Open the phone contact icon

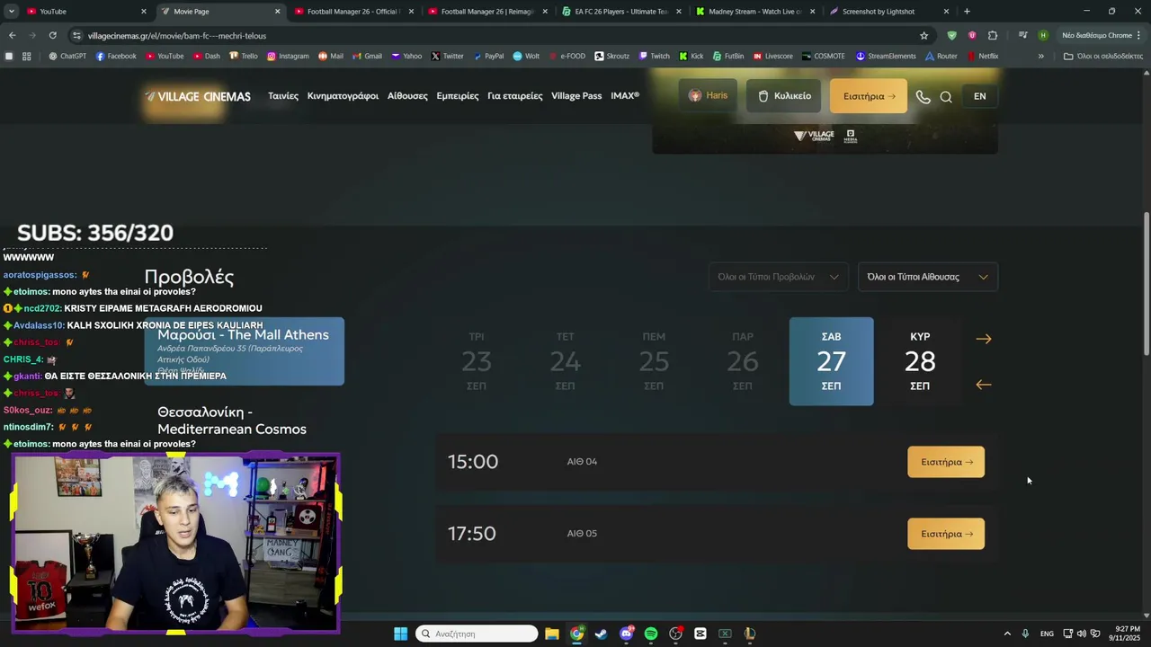click(923, 97)
